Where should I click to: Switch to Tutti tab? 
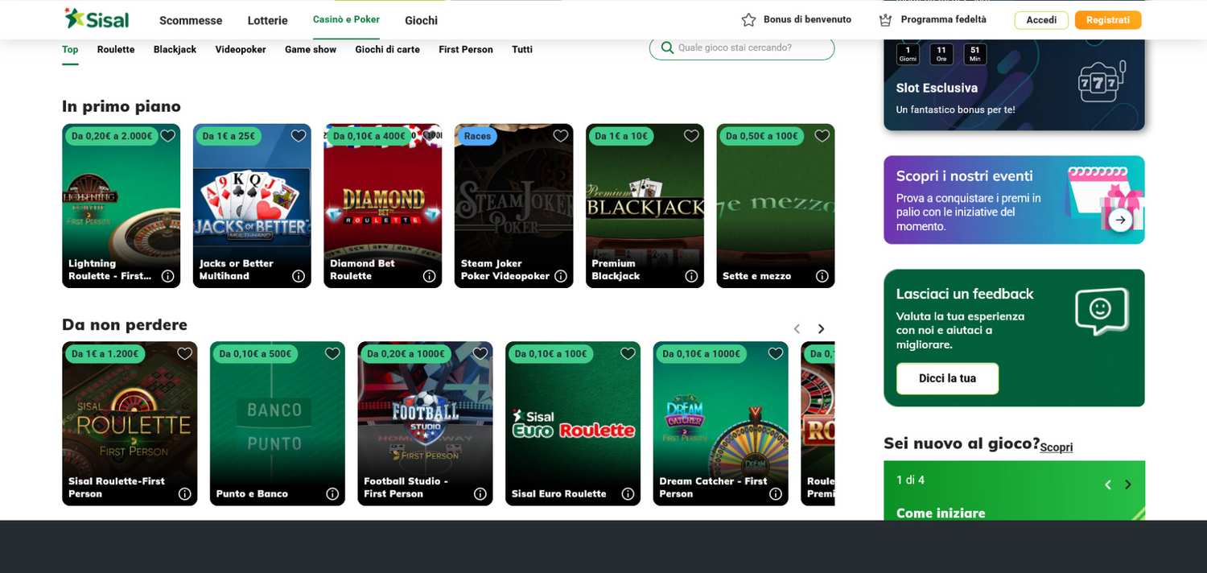[522, 49]
